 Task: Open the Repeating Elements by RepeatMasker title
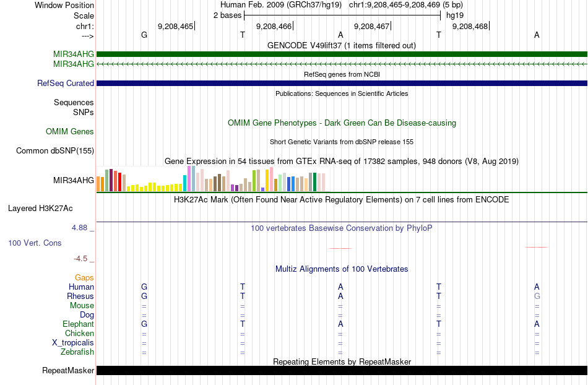point(342,361)
